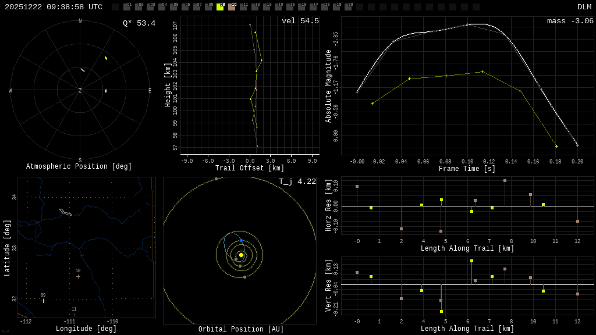
Task: Click the vel 54.5 velocity readout
Action: point(300,21)
